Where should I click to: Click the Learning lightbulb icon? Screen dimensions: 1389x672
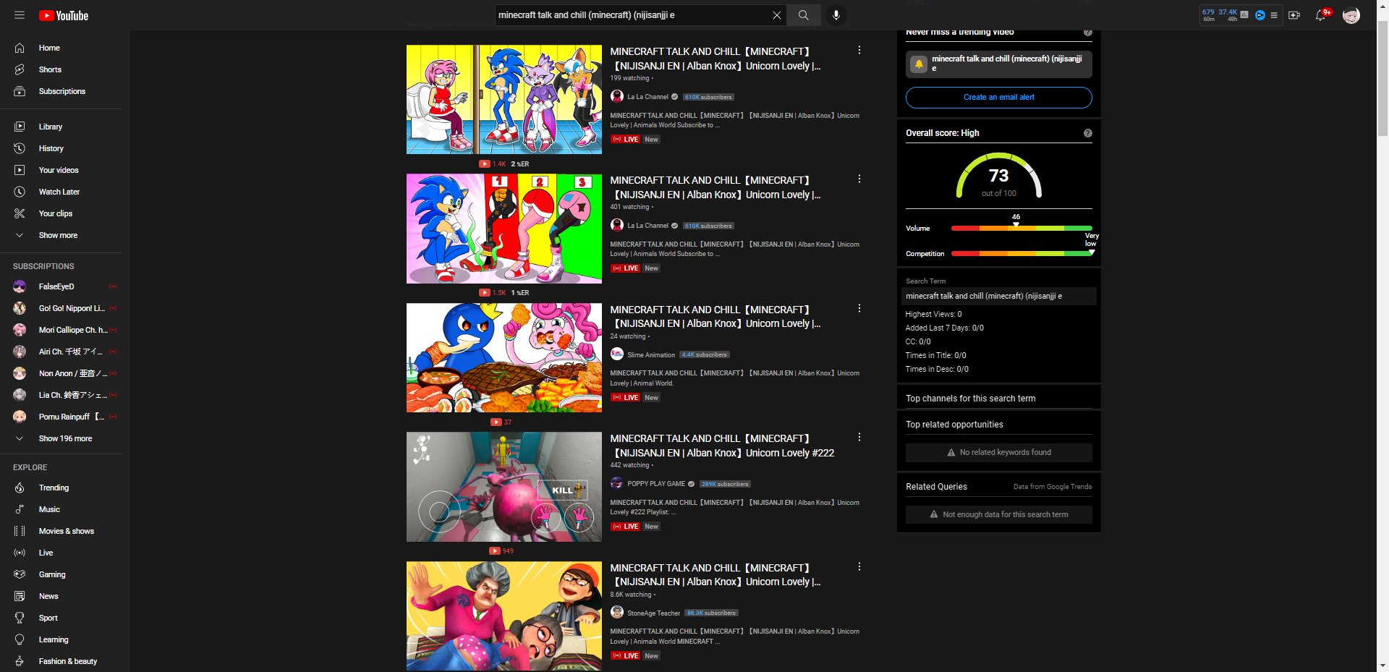tap(20, 639)
